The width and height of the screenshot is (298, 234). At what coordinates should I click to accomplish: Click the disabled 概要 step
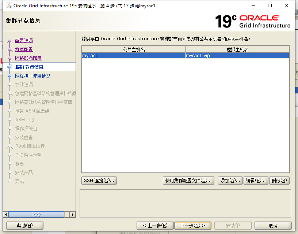click(x=20, y=164)
